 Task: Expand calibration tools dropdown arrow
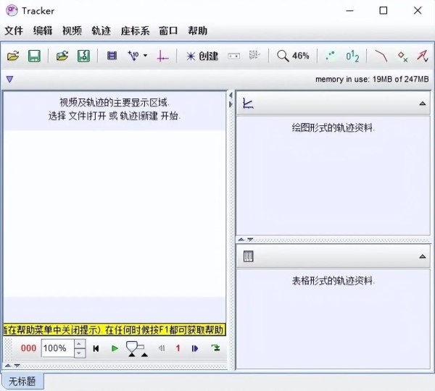(x=146, y=56)
